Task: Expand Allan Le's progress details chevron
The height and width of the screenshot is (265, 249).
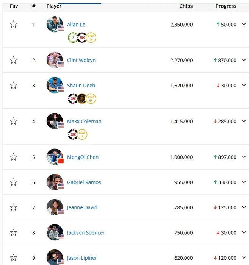Action: coord(244,24)
